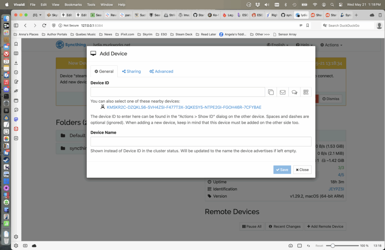Open the Steam Deck bookmarks folder
Viewport: 385px width, 250px height.
pyautogui.click(x=181, y=34)
